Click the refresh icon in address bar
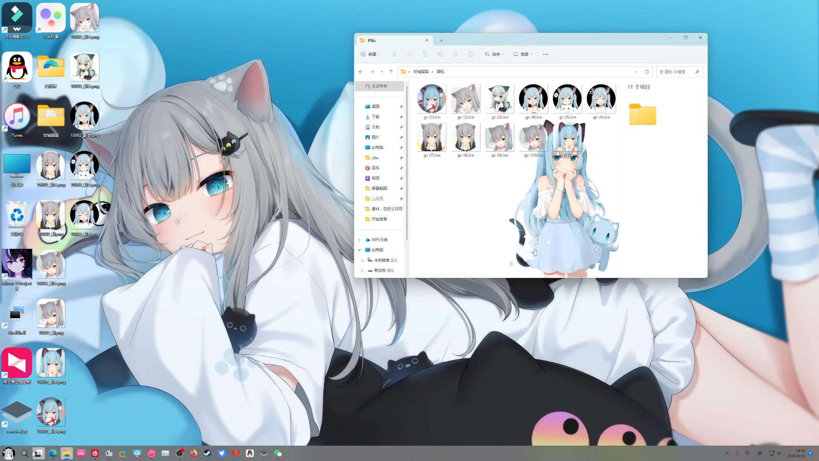 [647, 72]
